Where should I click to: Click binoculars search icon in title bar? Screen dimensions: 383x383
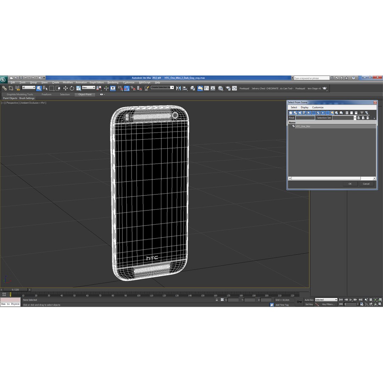(x=332, y=78)
